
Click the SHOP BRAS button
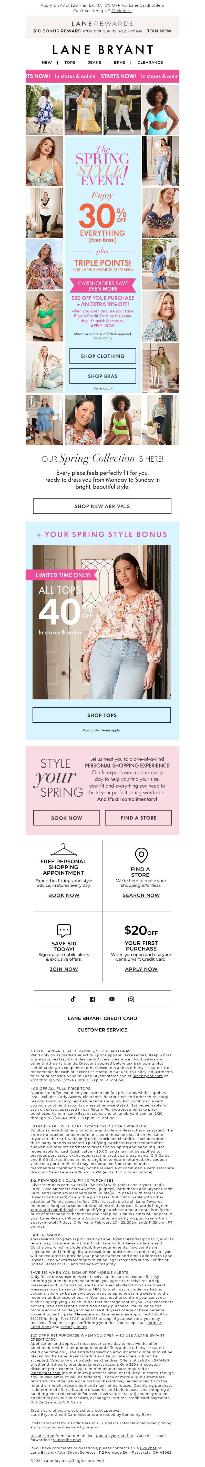click(x=103, y=376)
